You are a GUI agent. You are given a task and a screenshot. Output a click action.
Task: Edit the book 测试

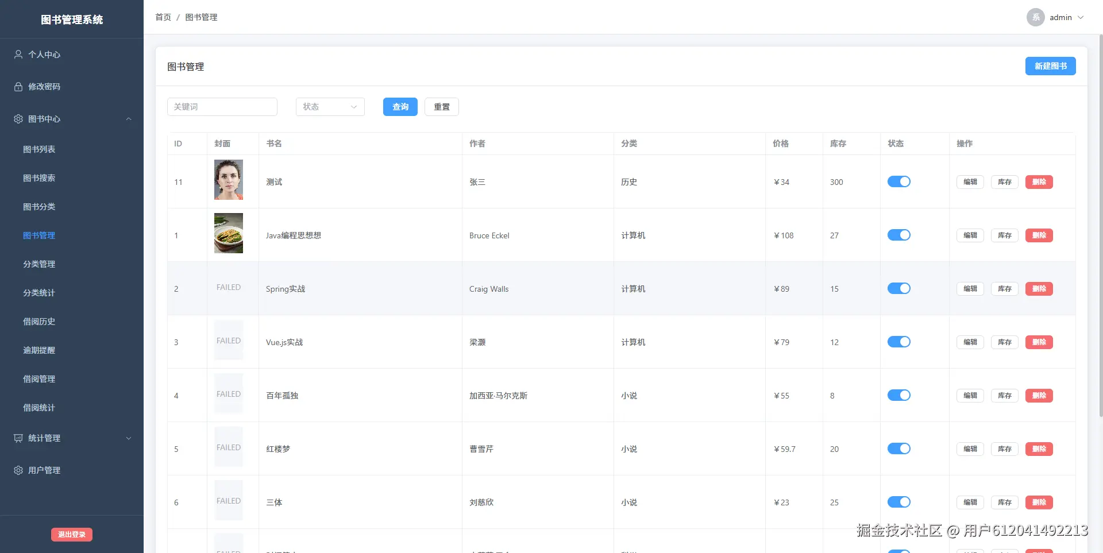click(x=970, y=182)
